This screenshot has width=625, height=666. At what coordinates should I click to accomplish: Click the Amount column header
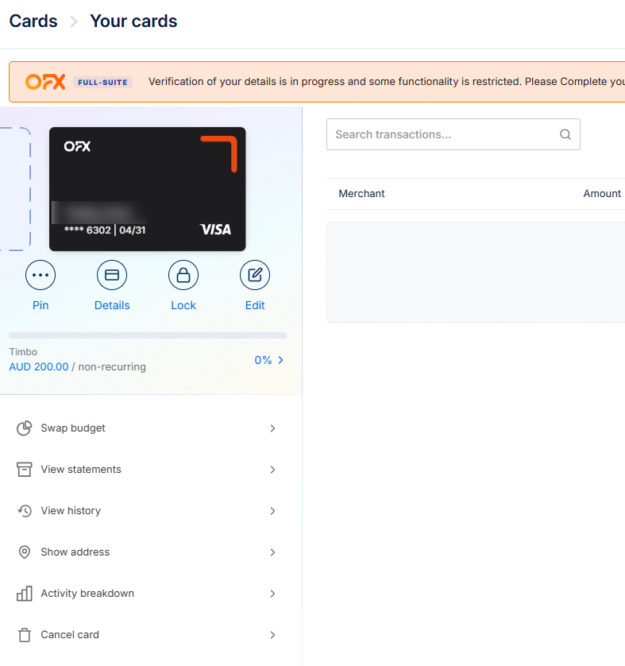click(x=602, y=194)
